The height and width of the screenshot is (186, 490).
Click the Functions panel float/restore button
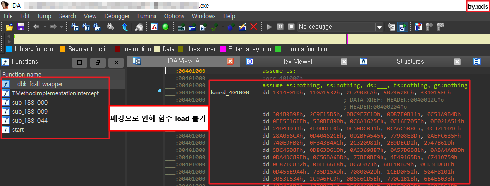coord(98,63)
